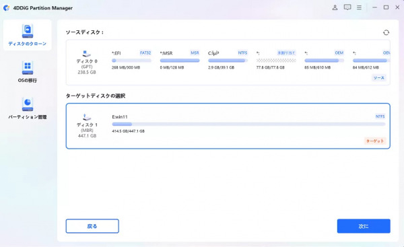Select the OEM 84 MB/612 MB partition
The width and height of the screenshot is (404, 247).
[x=371, y=61]
